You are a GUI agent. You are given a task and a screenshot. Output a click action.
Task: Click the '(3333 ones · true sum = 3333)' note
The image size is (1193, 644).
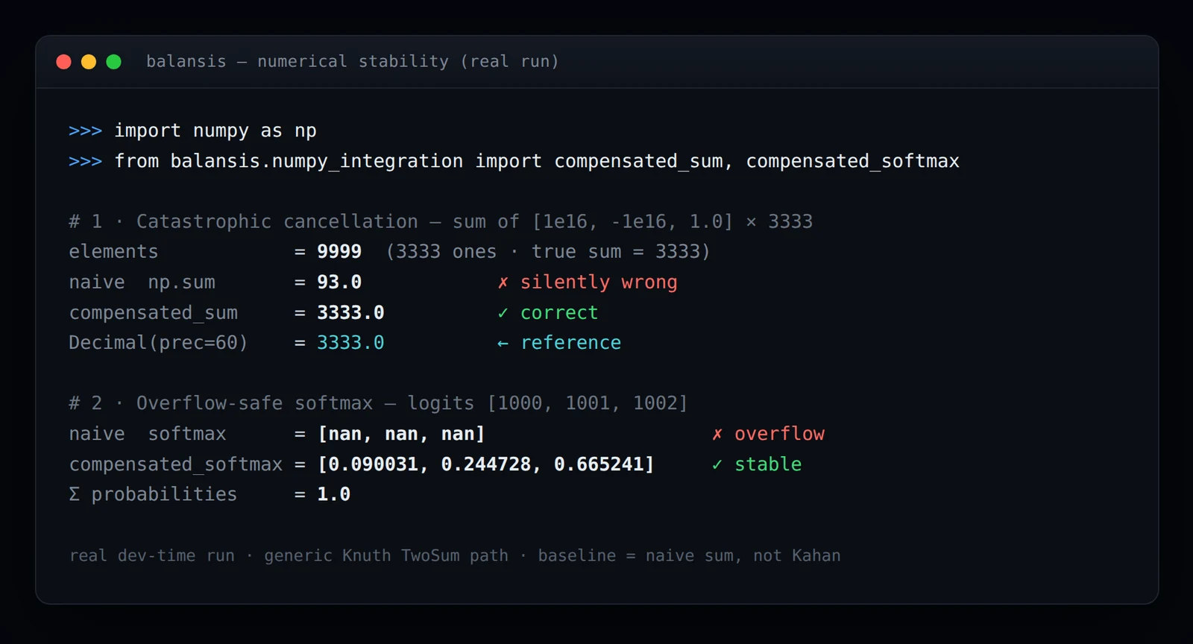pyautogui.click(x=548, y=252)
